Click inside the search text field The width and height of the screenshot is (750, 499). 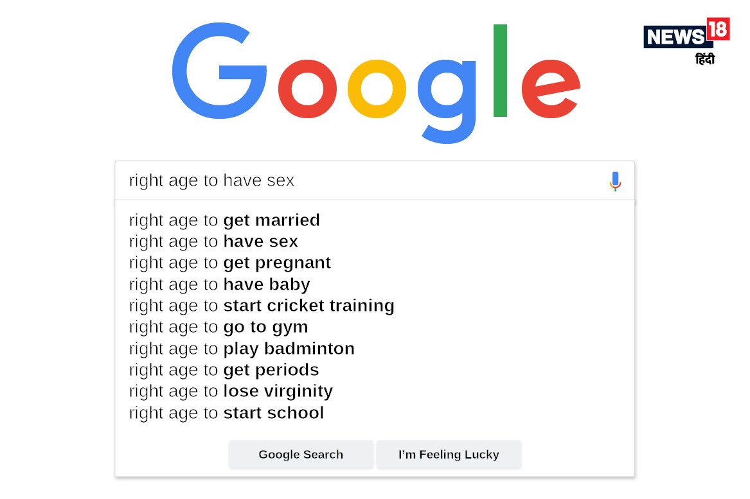pos(360,181)
